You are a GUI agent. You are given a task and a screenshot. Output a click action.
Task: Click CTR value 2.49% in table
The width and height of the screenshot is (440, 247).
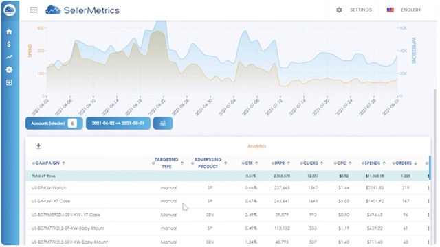[x=251, y=215]
